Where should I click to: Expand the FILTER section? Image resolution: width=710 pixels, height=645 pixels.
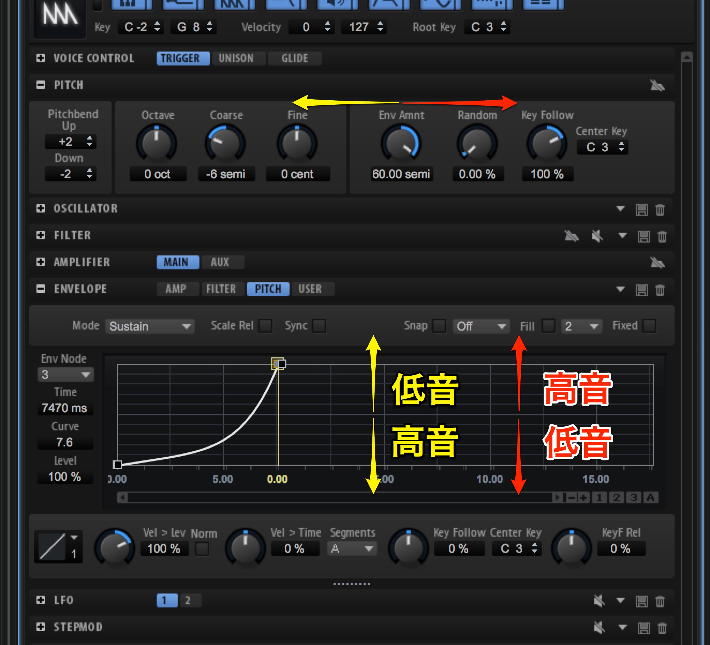(x=40, y=235)
